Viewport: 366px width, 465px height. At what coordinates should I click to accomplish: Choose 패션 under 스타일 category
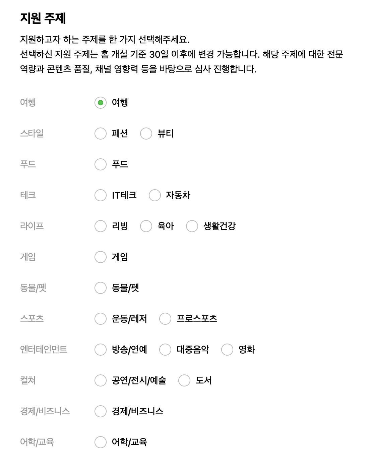(100, 134)
